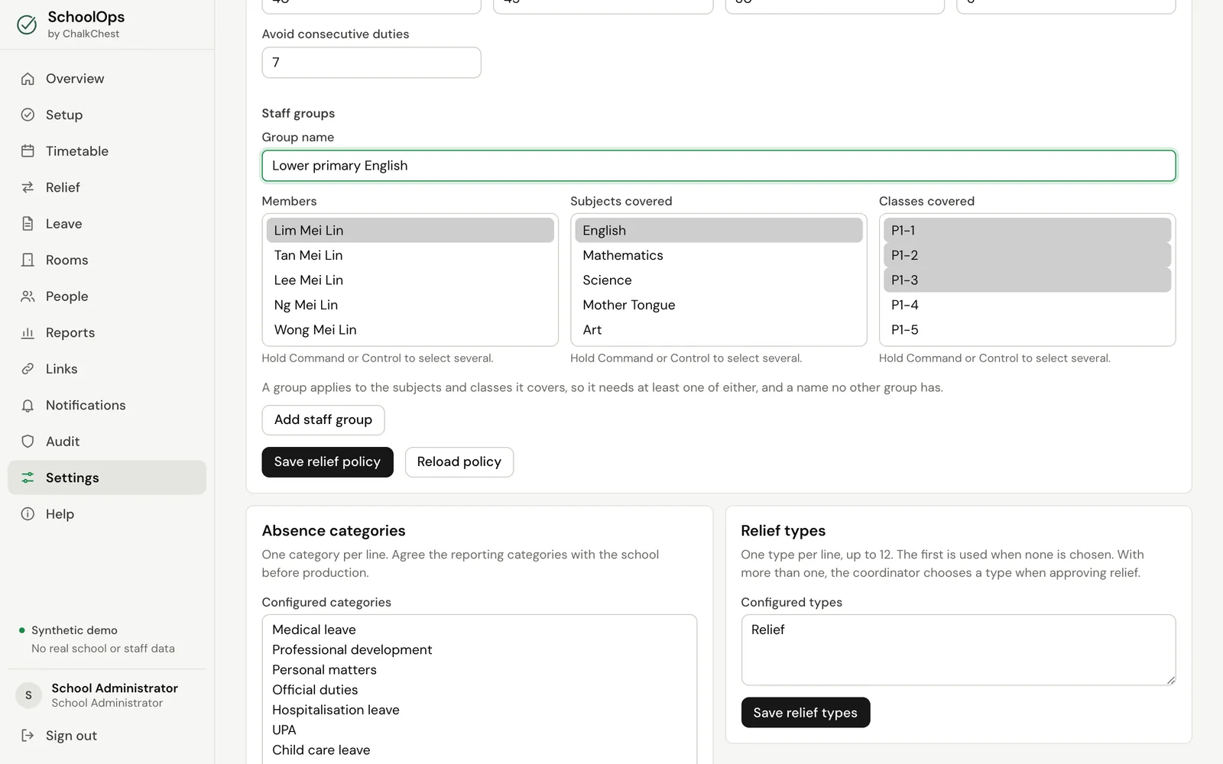Click the Help info icon
Viewport: 1223px width, 764px height.
tap(28, 514)
